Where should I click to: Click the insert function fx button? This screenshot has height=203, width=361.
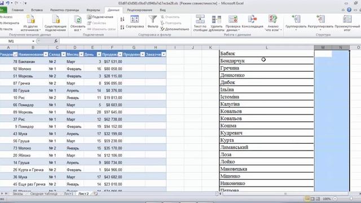click(x=56, y=41)
